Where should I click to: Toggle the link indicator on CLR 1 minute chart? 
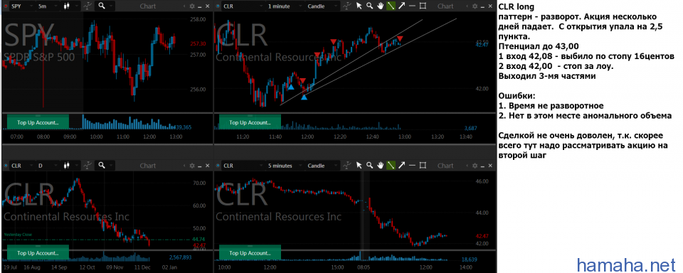[x=218, y=6]
